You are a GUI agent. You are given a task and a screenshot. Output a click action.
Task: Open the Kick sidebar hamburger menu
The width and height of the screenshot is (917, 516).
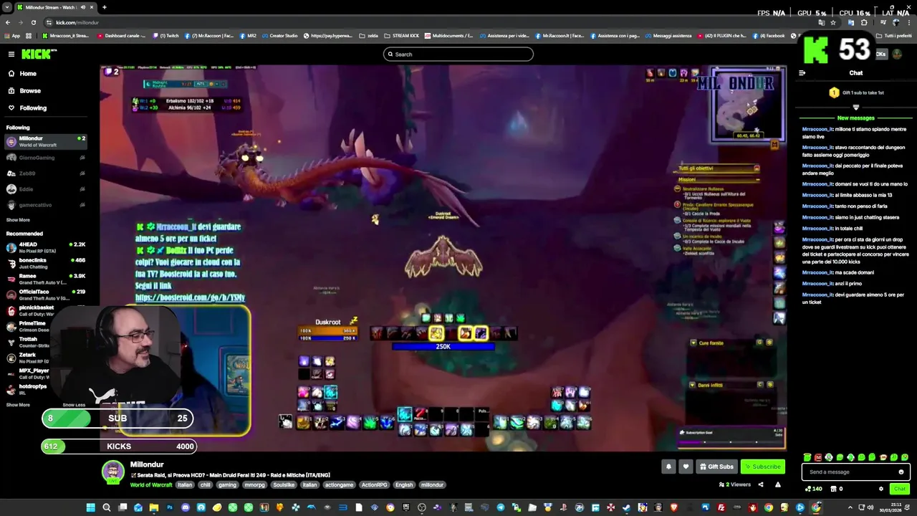pos(11,54)
